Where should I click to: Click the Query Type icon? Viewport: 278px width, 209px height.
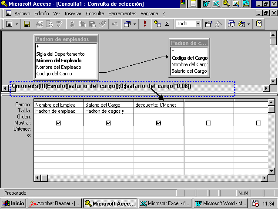point(127,24)
